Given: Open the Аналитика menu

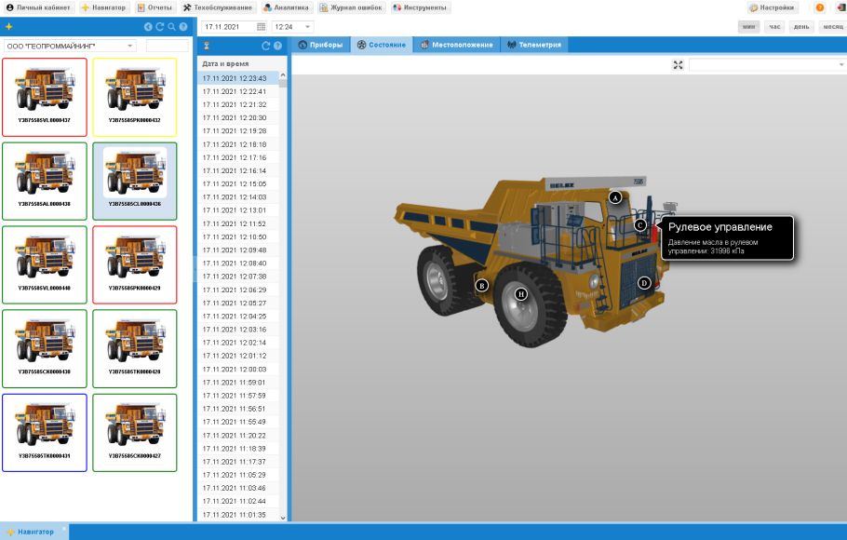Looking at the screenshot, I should coord(286,7).
